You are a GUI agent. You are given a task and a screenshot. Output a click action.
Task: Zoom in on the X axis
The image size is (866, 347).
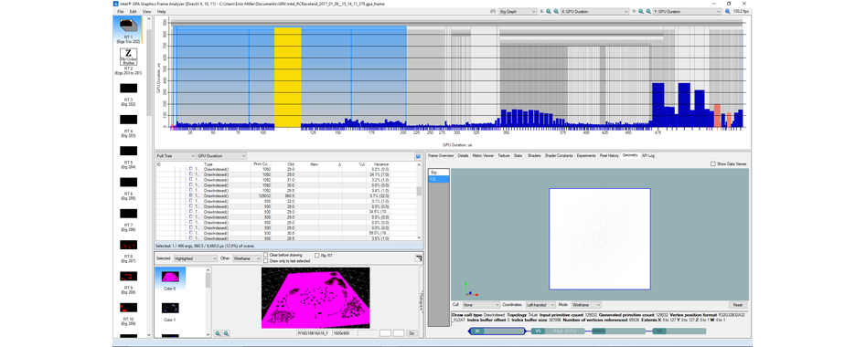(x=549, y=11)
